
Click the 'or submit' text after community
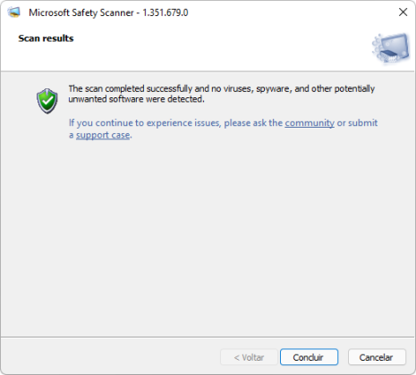(x=357, y=123)
